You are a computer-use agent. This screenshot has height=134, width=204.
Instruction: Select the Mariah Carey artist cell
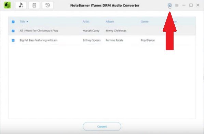pyautogui.click(x=91, y=31)
